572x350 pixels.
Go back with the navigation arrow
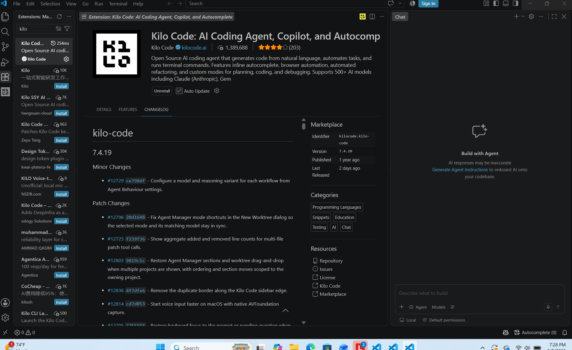[x=170, y=4]
